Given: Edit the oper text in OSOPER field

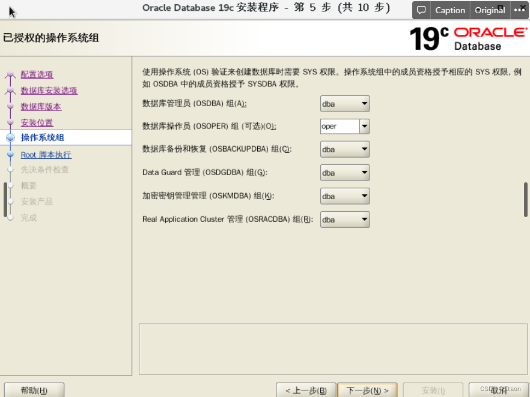Looking at the screenshot, I should click(340, 126).
